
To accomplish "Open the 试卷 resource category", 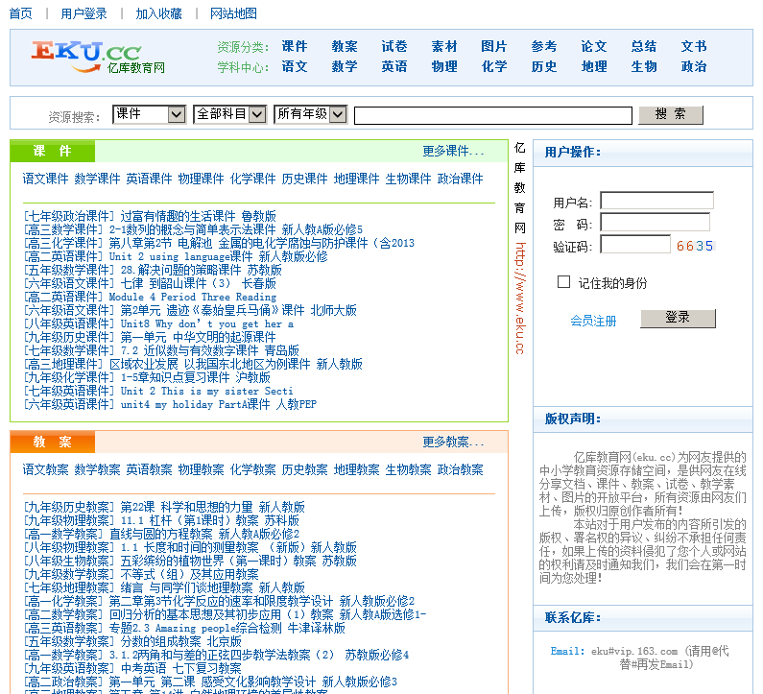I will 394,46.
